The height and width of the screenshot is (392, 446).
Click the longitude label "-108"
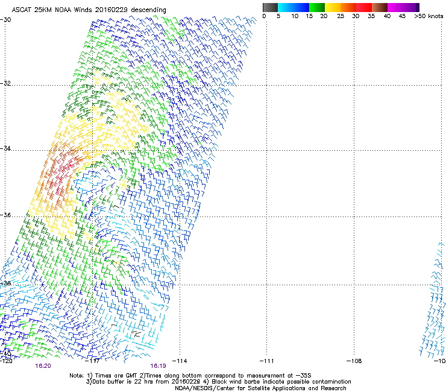tap(354, 361)
